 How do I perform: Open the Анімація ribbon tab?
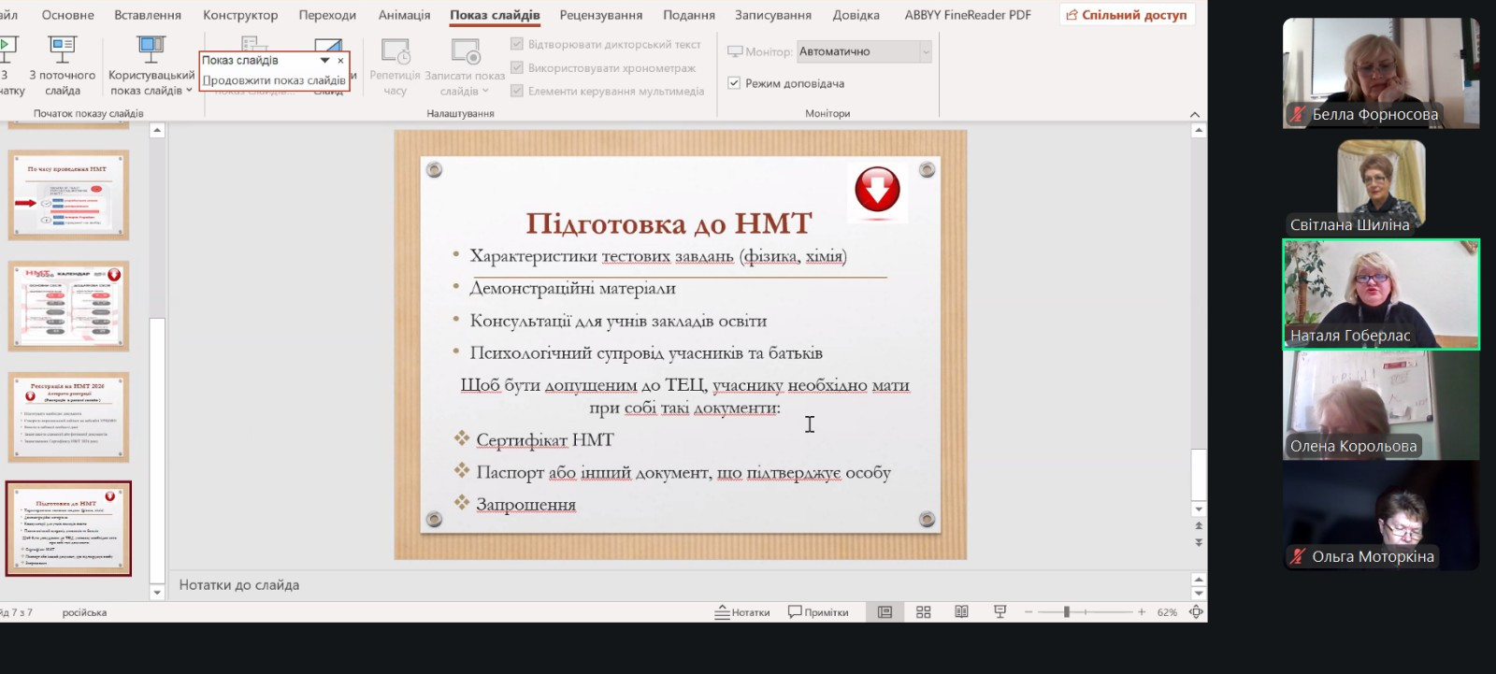point(404,15)
